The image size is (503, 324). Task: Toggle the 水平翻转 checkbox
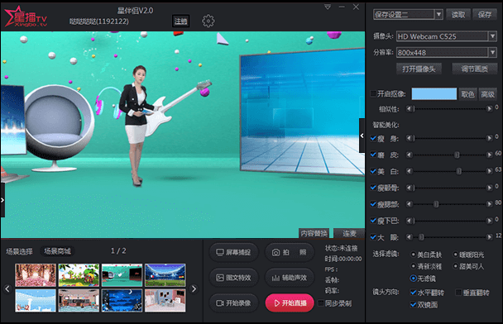coord(414,293)
